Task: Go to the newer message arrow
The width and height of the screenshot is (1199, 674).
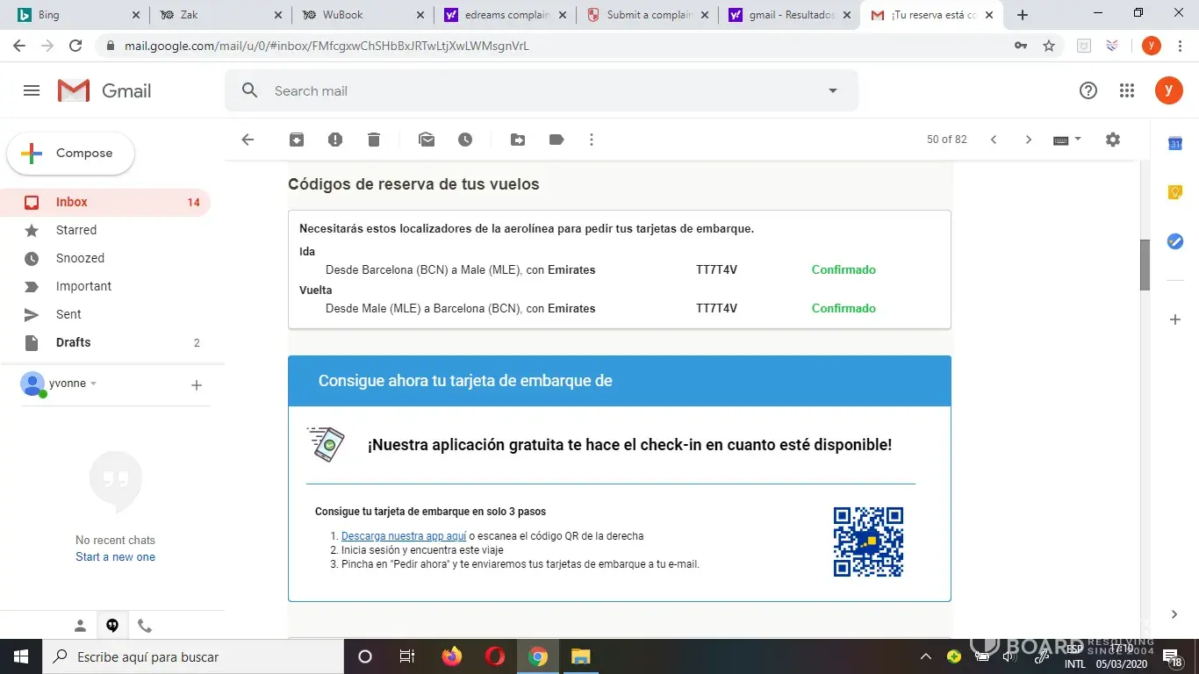Action: pos(994,140)
